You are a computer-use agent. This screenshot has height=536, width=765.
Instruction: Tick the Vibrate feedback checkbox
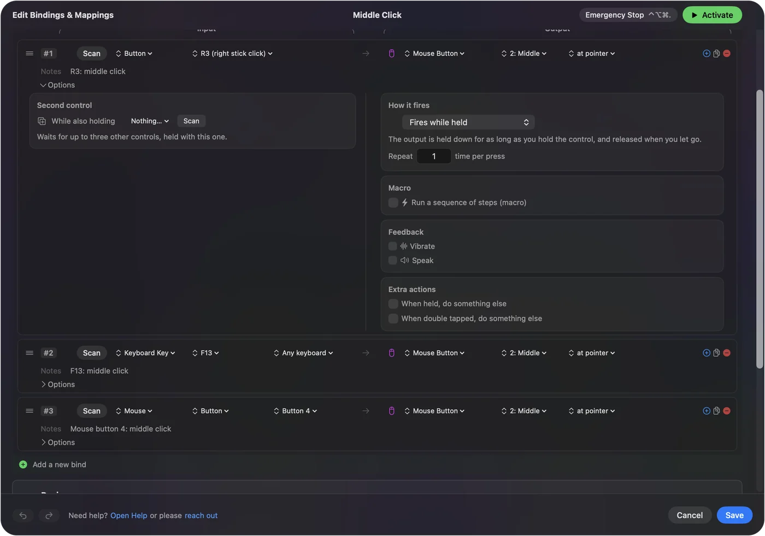[393, 246]
